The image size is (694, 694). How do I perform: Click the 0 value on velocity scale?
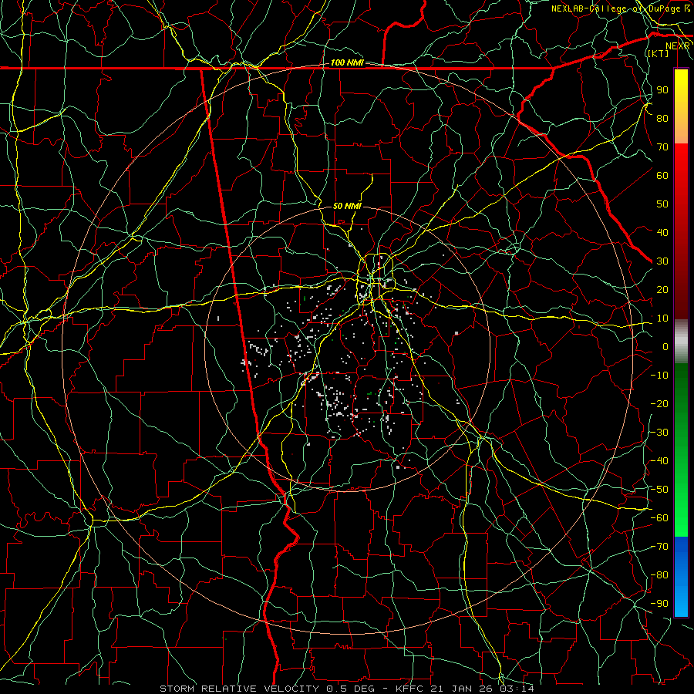coord(665,346)
